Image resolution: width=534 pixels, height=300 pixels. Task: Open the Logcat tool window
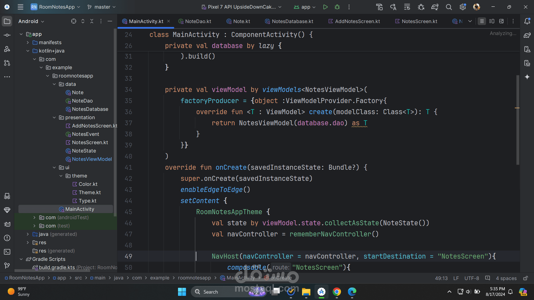click(x=7, y=224)
